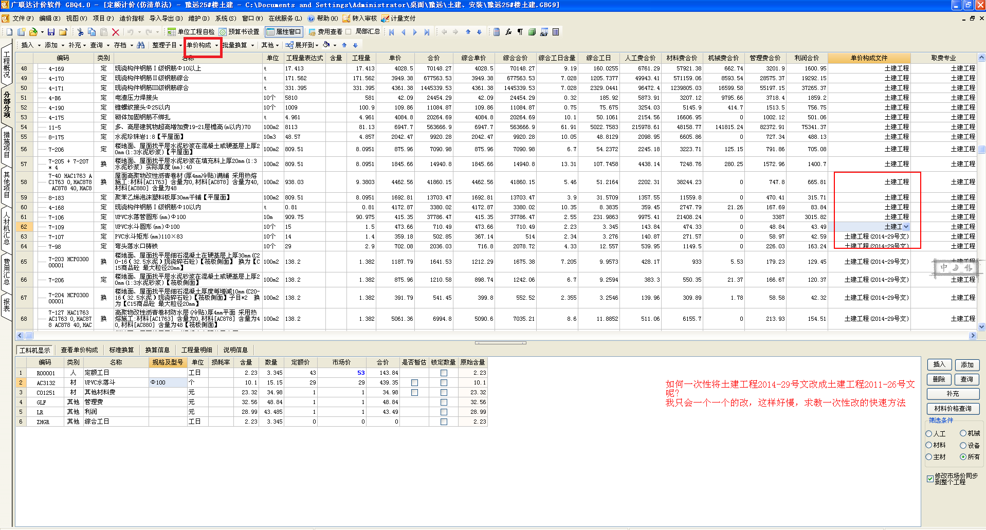Image resolution: width=986 pixels, height=530 pixels.
Task: Click the 计量支付 toolbar icon
Action: tap(398, 18)
